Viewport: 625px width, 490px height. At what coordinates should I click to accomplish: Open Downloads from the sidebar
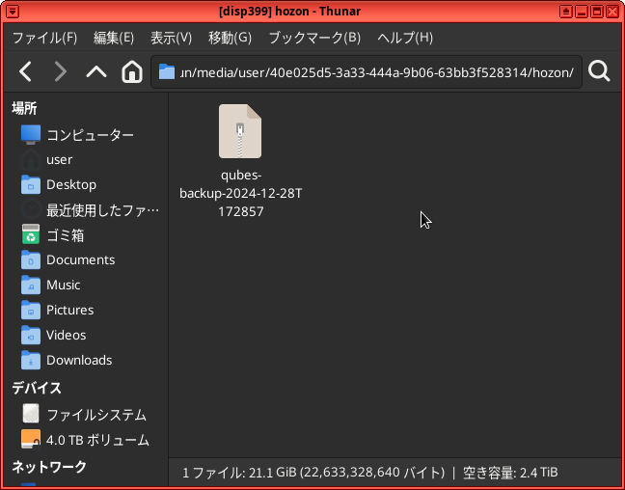coord(79,360)
